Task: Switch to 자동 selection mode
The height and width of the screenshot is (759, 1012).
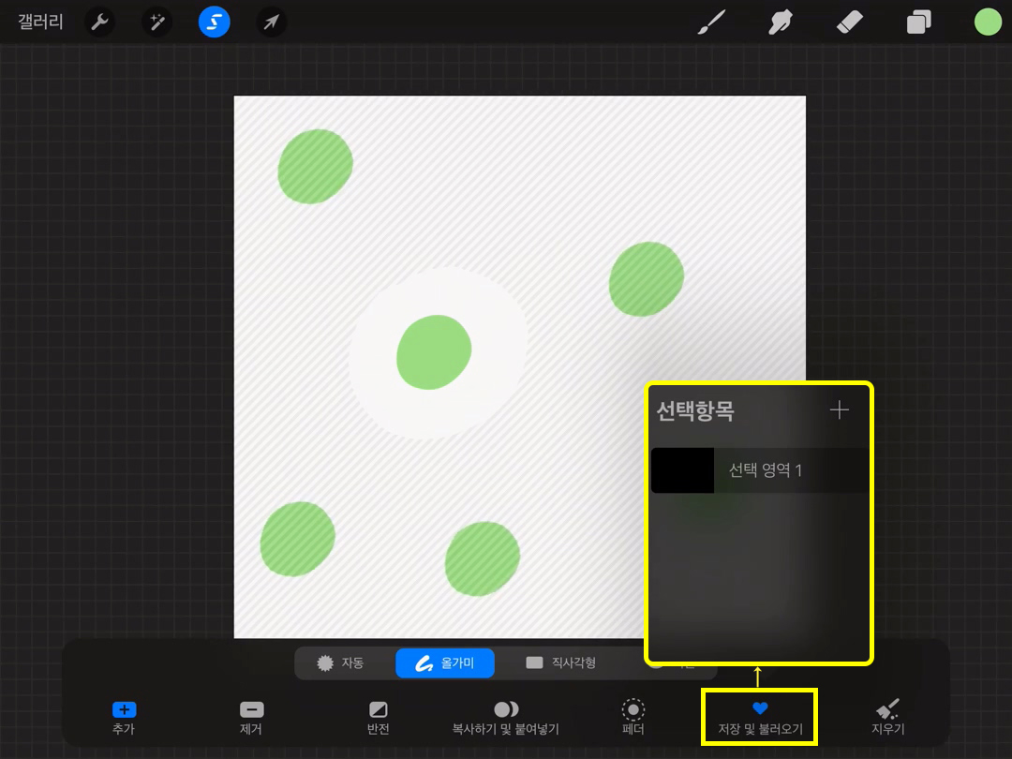Action: pyautogui.click(x=341, y=662)
